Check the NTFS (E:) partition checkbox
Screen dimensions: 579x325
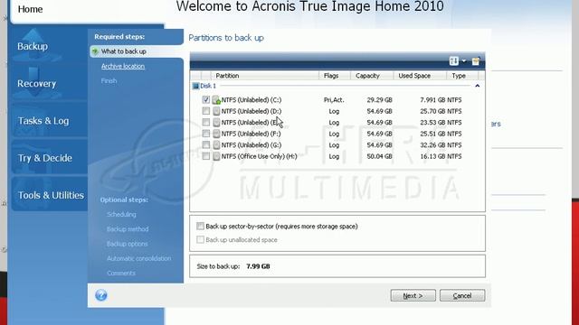tap(206, 123)
